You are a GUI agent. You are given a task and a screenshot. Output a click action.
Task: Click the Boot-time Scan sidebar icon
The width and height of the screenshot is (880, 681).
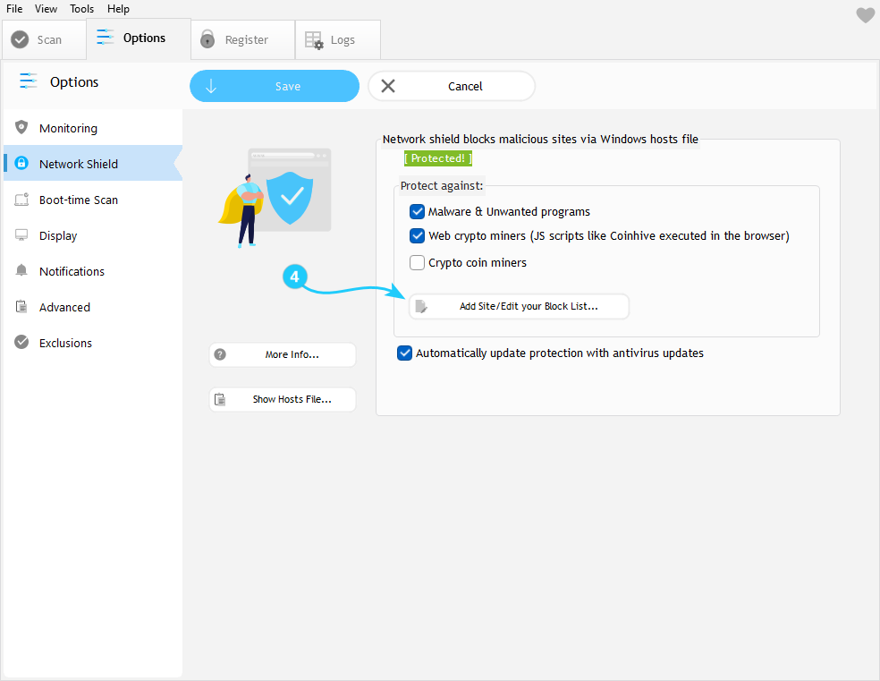21,200
